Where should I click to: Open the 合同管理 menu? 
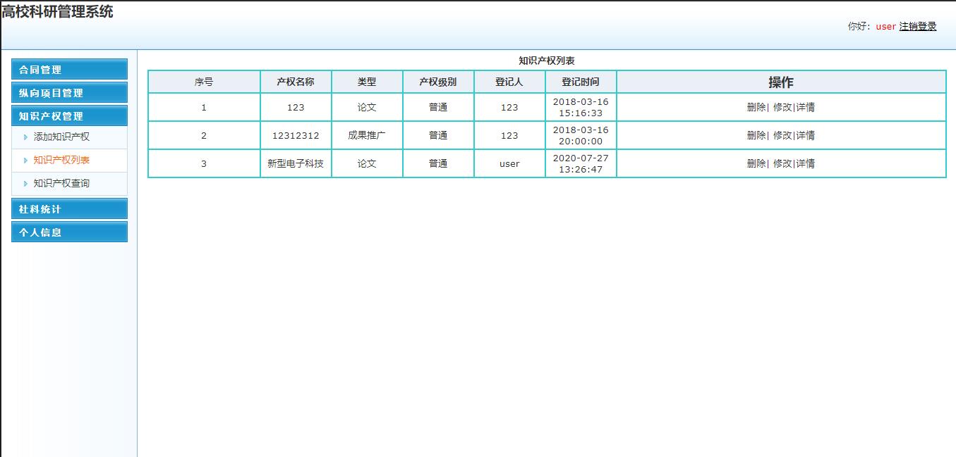[68, 69]
